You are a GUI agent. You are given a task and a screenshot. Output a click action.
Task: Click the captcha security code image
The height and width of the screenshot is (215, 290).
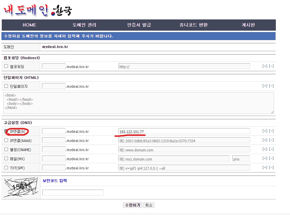coord(21,187)
